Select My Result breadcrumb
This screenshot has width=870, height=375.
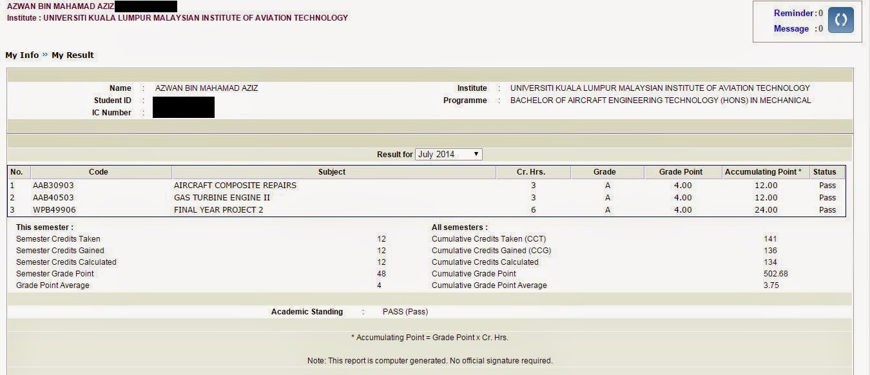pyautogui.click(x=73, y=55)
